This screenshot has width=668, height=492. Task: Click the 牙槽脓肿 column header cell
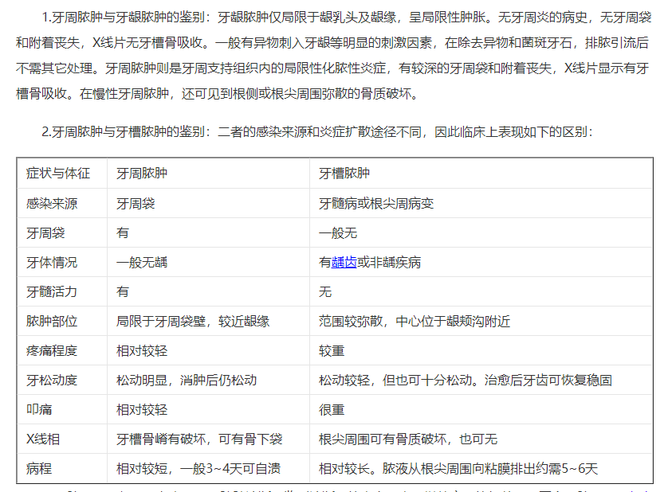(x=344, y=173)
